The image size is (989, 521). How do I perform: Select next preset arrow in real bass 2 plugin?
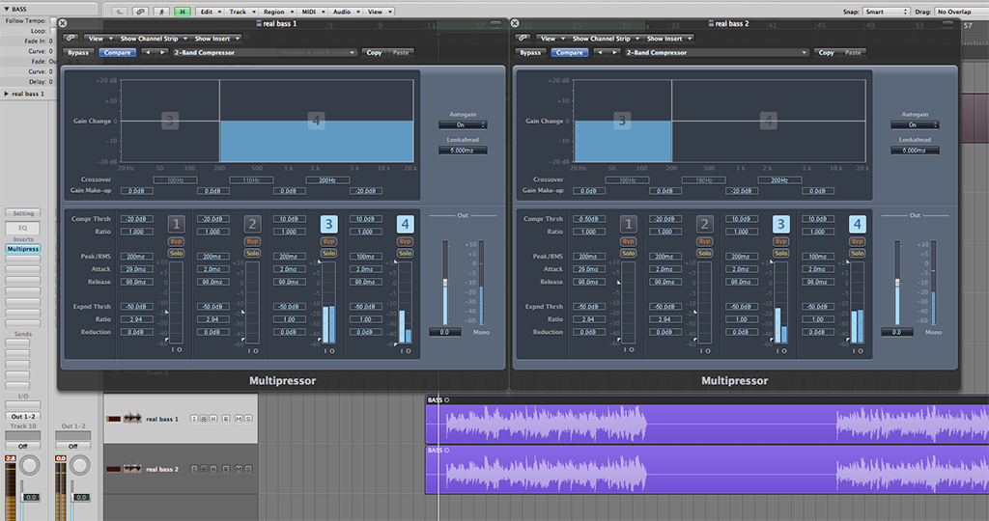click(614, 52)
